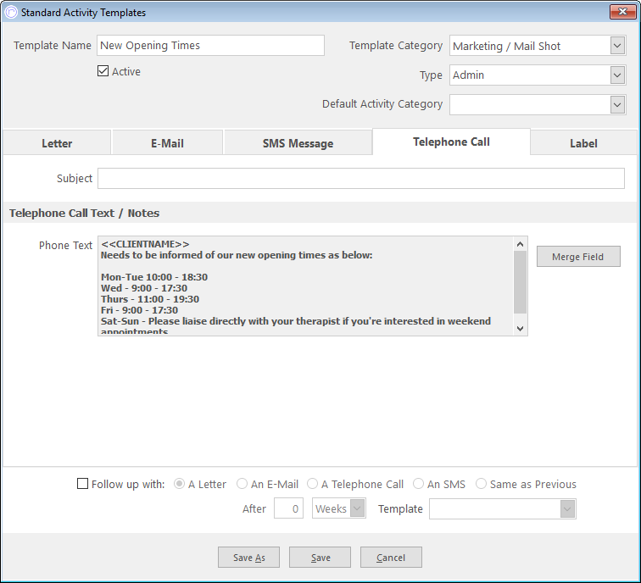Click the 'Fri - 9:00 - 17:30' line
This screenshot has width=641, height=583.
(139, 310)
